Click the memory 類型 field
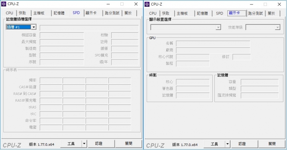Screen dimensions: 287x150 260,89
